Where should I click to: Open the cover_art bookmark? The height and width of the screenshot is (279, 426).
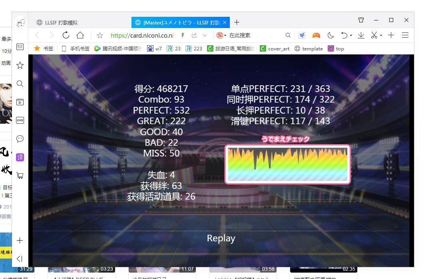click(275, 49)
